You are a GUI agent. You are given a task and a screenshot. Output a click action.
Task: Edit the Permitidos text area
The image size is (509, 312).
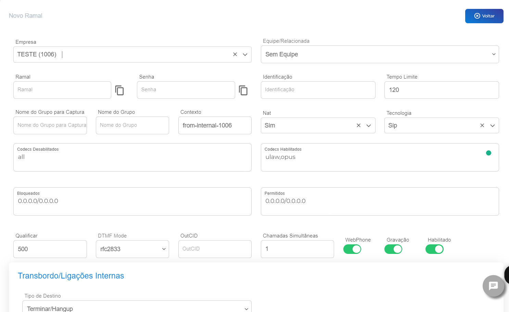click(x=380, y=202)
